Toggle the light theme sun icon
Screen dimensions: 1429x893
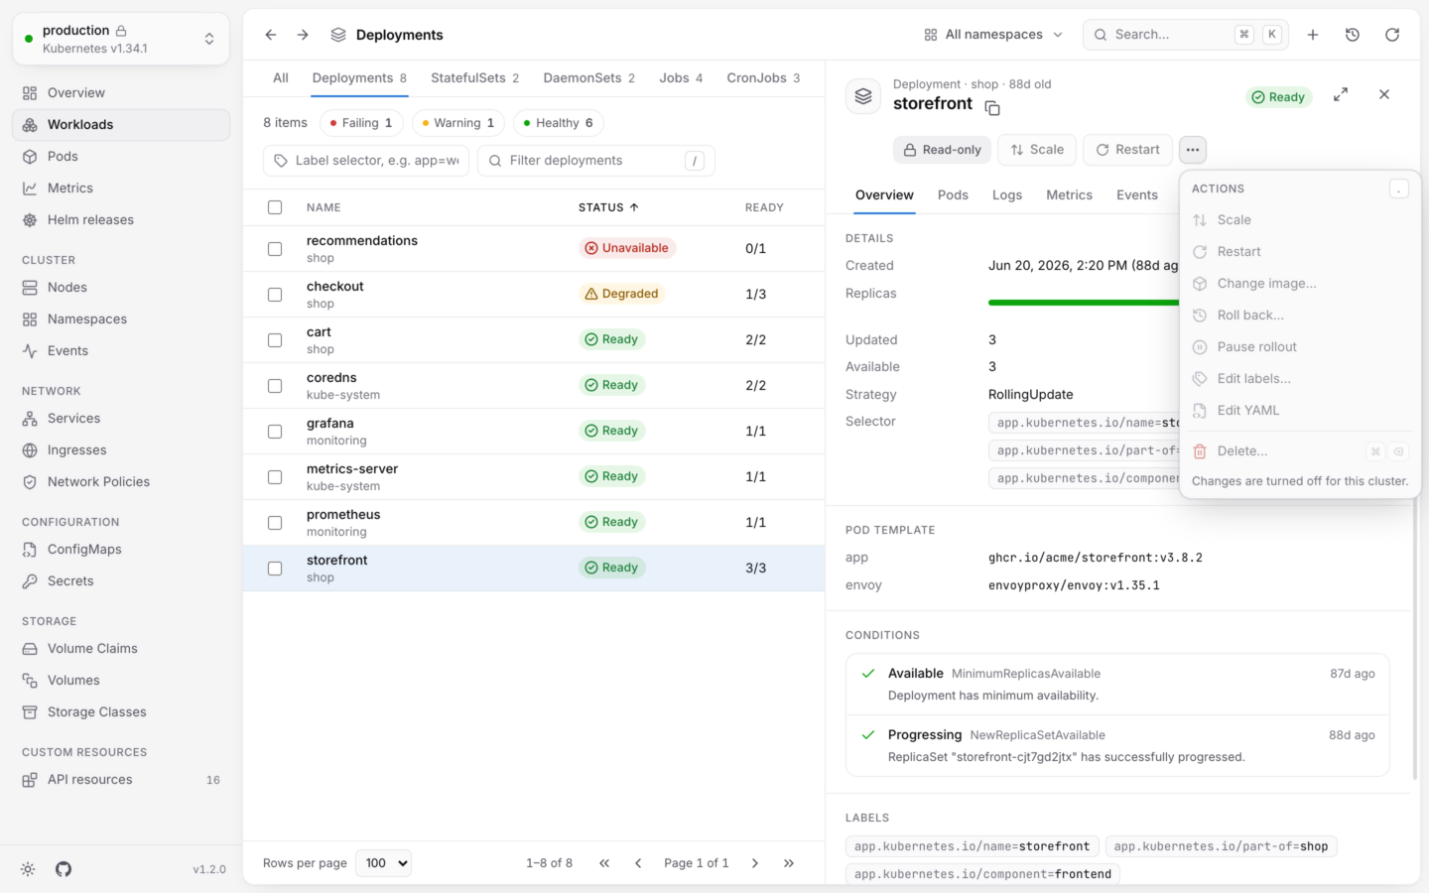click(28, 869)
